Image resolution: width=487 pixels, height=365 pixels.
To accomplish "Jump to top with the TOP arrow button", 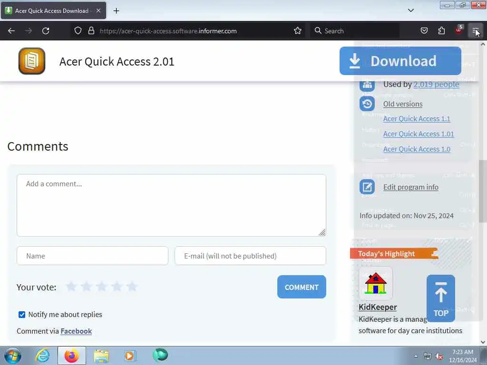I will click(441, 298).
